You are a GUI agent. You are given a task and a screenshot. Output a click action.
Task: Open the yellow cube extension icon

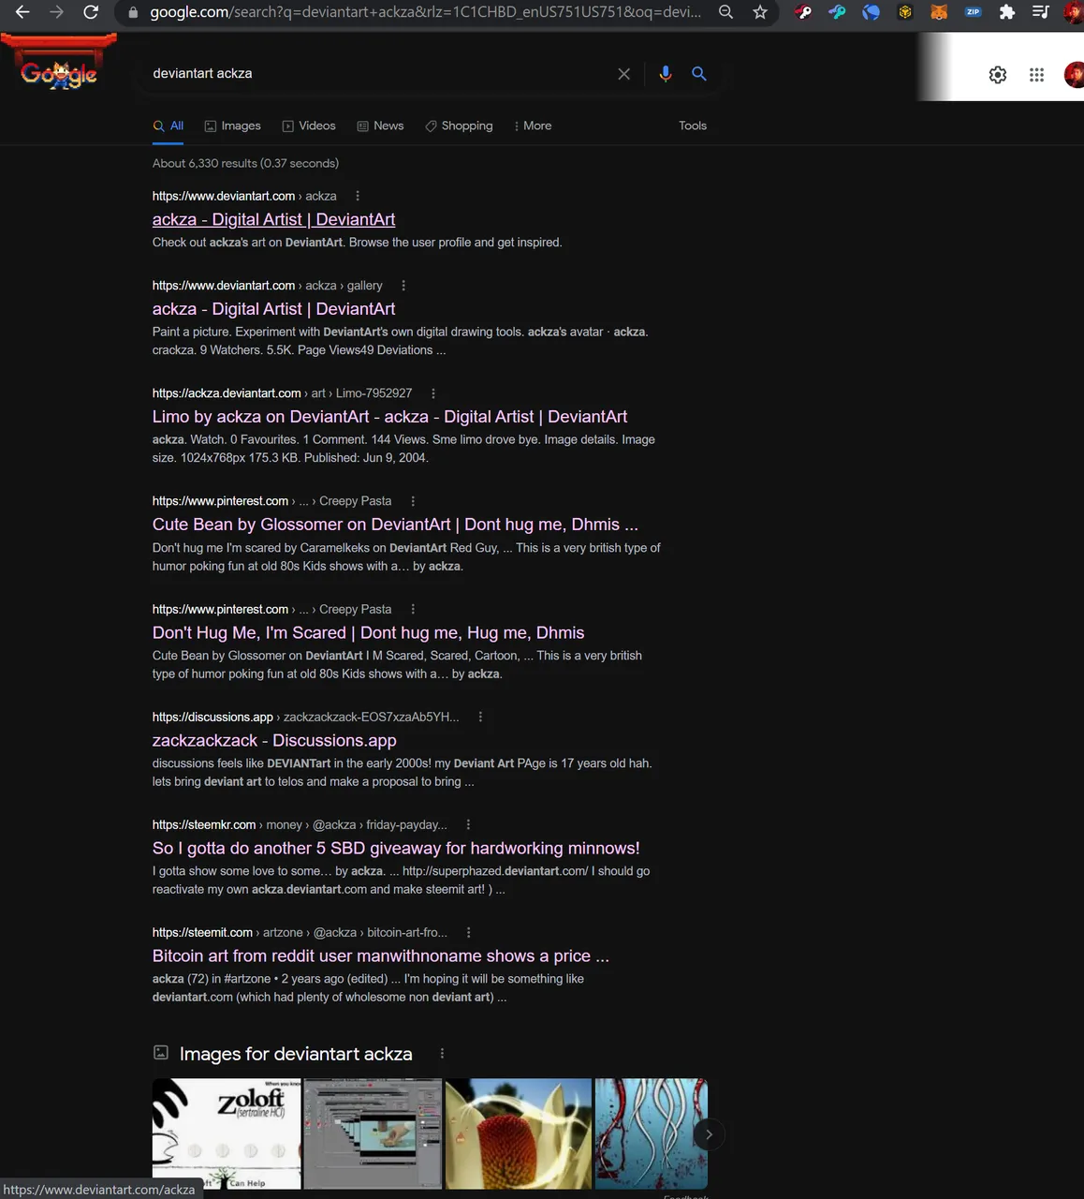pyautogui.click(x=905, y=12)
